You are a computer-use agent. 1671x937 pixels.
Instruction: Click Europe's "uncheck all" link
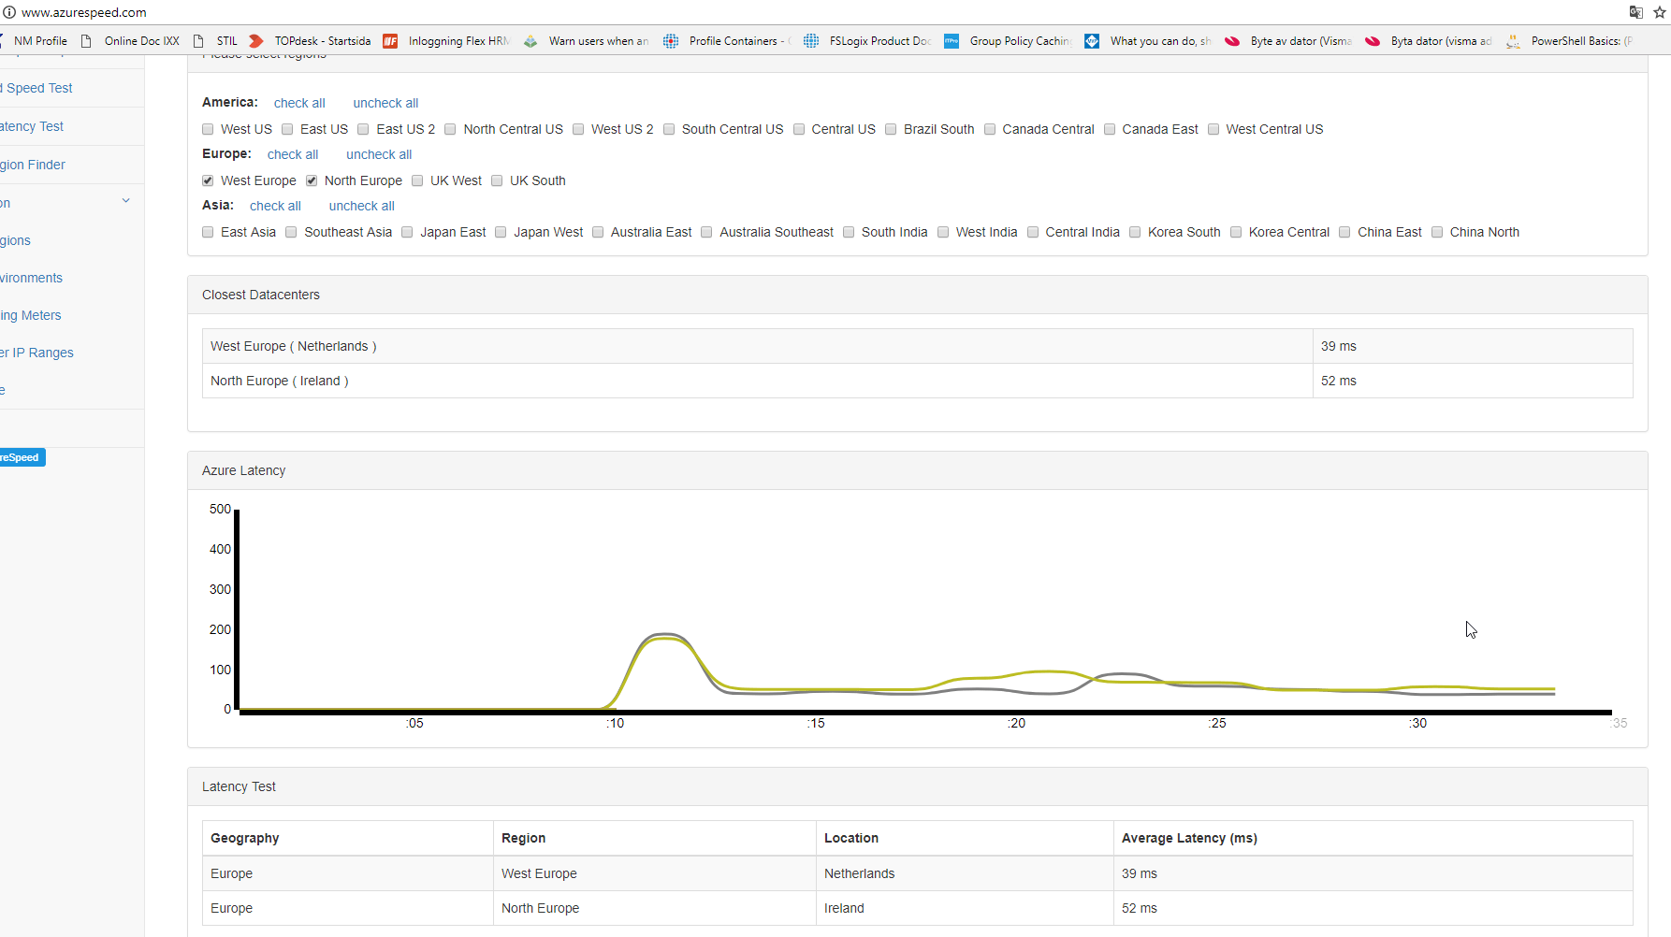[379, 154]
